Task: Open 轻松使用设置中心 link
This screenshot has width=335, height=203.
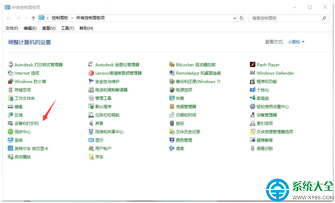Action: point(273,107)
